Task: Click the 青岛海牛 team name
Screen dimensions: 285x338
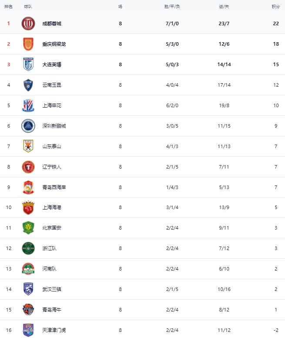Action: (x=52, y=310)
